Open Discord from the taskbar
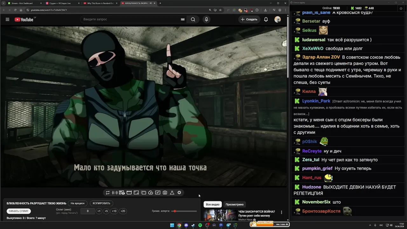Viewport: 407px width, 229px height. click(x=186, y=225)
